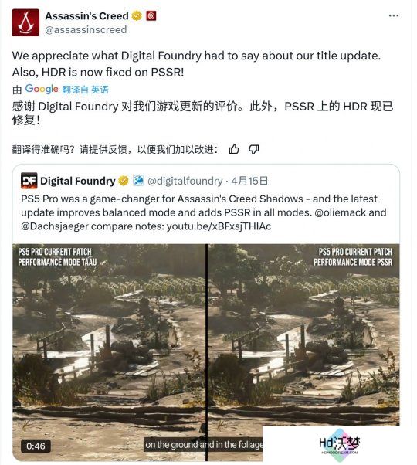The width and height of the screenshot is (417, 465).
Task: Click the Digital Foundry display name
Action: 78,181
